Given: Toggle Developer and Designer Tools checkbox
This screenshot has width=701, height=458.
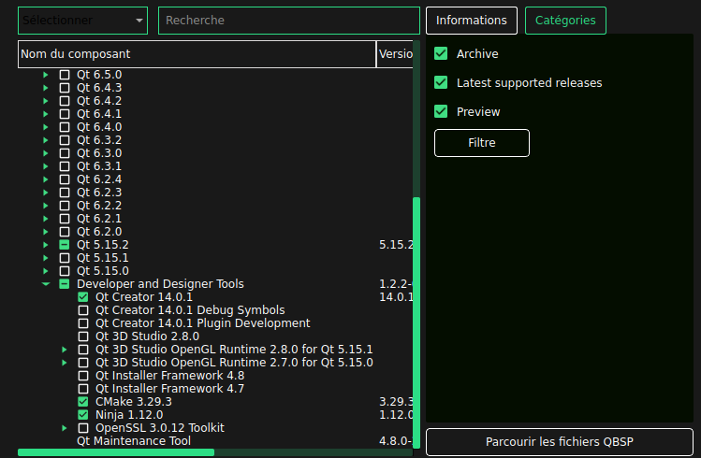Looking at the screenshot, I should coord(65,284).
